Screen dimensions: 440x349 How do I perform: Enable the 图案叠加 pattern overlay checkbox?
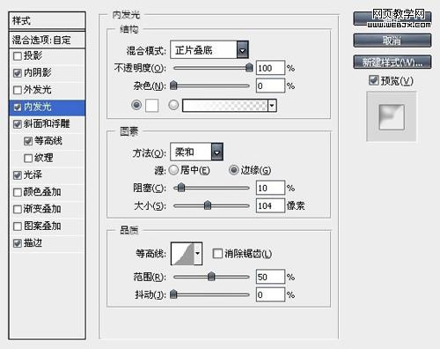(18, 226)
